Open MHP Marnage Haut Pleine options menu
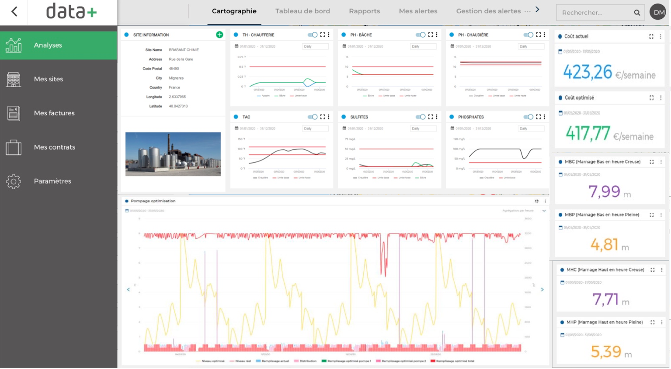Viewport: 671px width, 369px height. 662,322
